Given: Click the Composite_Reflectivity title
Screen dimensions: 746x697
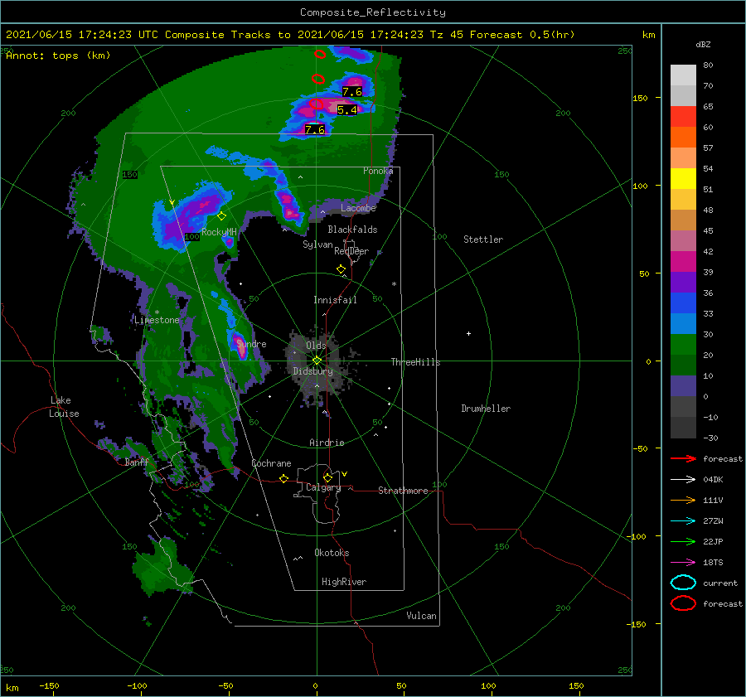Looking at the screenshot, I should (373, 12).
